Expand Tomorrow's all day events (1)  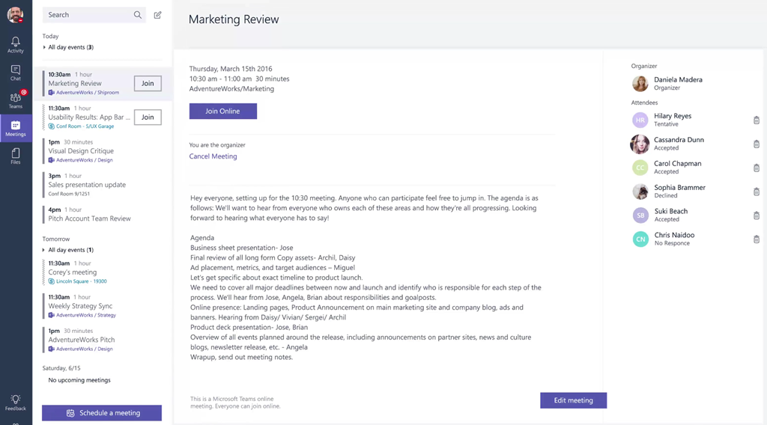click(x=44, y=250)
